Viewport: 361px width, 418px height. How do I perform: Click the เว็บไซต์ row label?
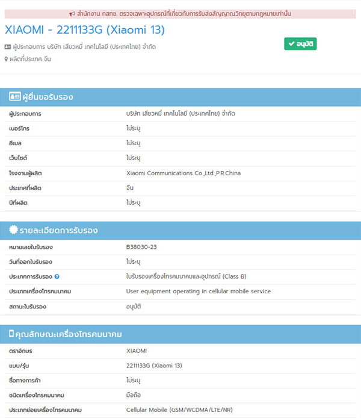(x=18, y=158)
